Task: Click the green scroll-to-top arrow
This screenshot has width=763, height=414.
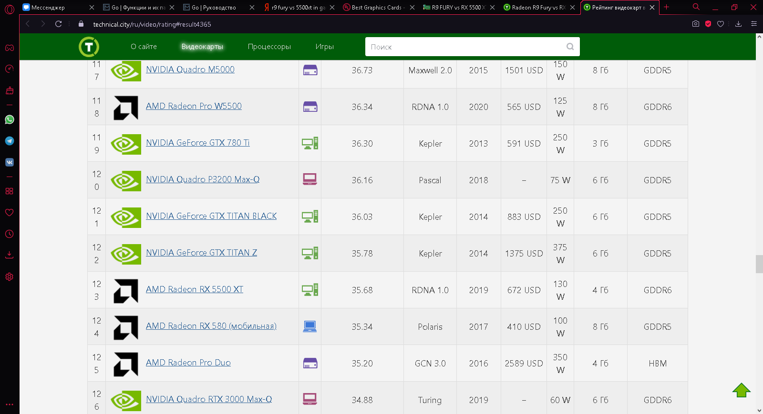Action: [x=742, y=390]
